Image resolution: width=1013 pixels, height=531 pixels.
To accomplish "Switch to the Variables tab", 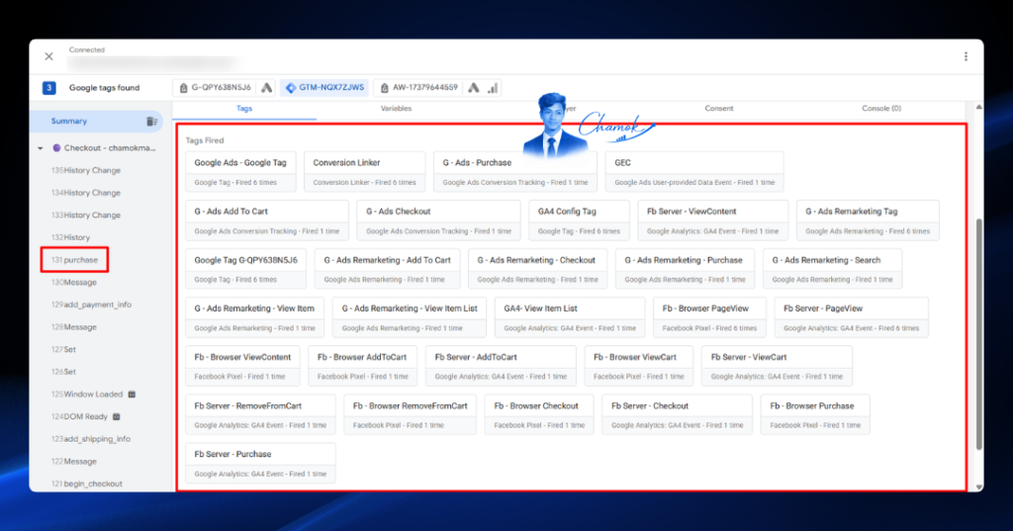I will click(x=396, y=109).
